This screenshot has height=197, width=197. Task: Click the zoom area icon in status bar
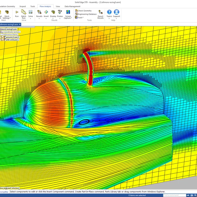[x=192, y=195]
